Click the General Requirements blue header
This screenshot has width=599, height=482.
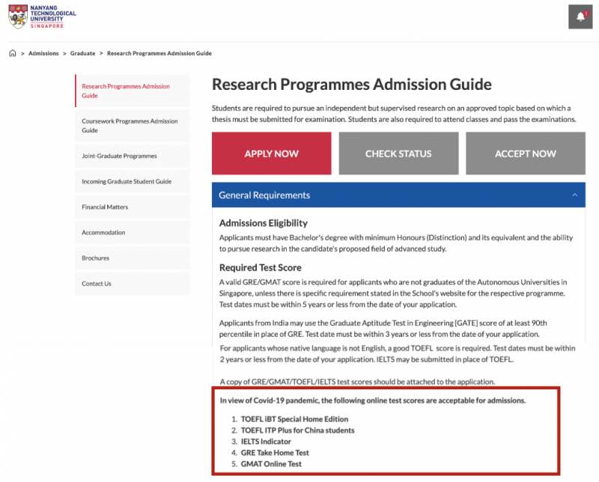pos(398,195)
